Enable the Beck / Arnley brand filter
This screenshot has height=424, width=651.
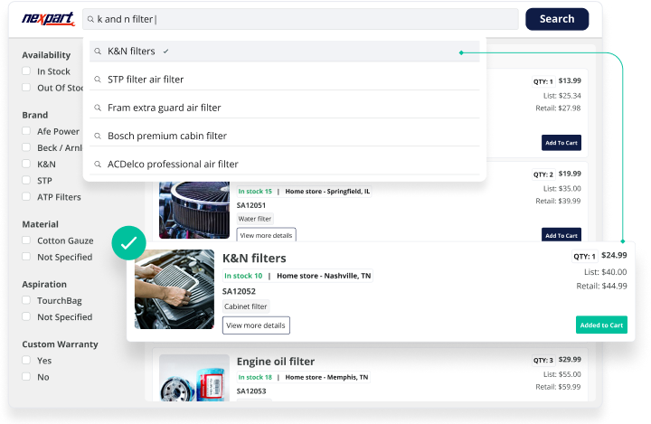click(x=26, y=147)
